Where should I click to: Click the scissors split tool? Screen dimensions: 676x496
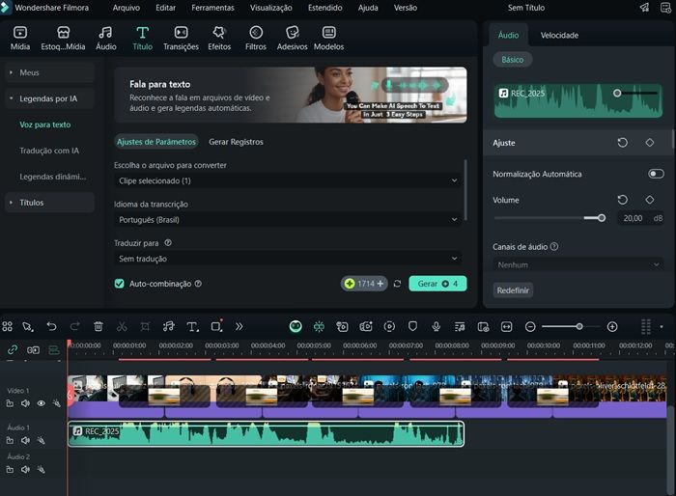tap(122, 326)
